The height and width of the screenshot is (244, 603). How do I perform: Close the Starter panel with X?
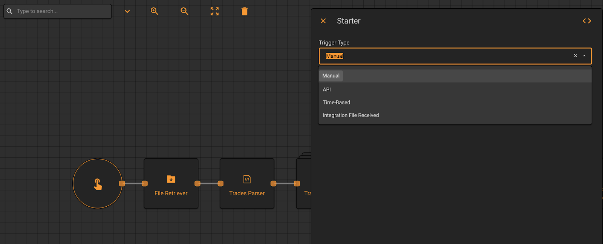coord(323,21)
